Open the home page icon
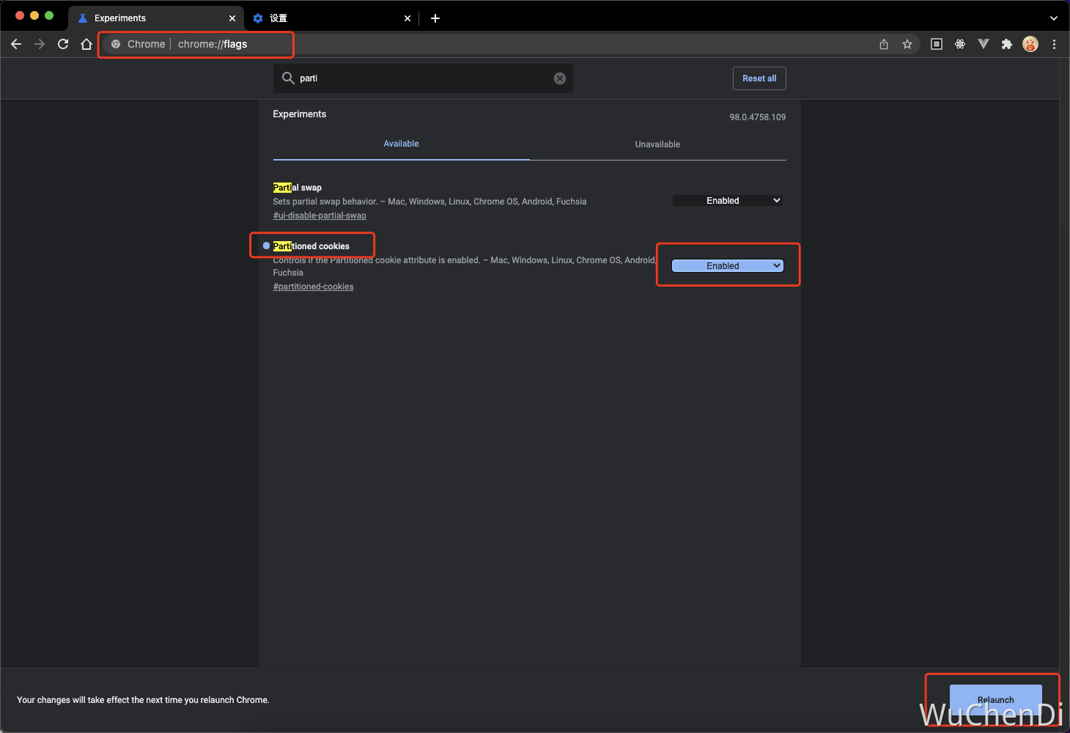Screen dimensions: 1070x733 (86, 44)
